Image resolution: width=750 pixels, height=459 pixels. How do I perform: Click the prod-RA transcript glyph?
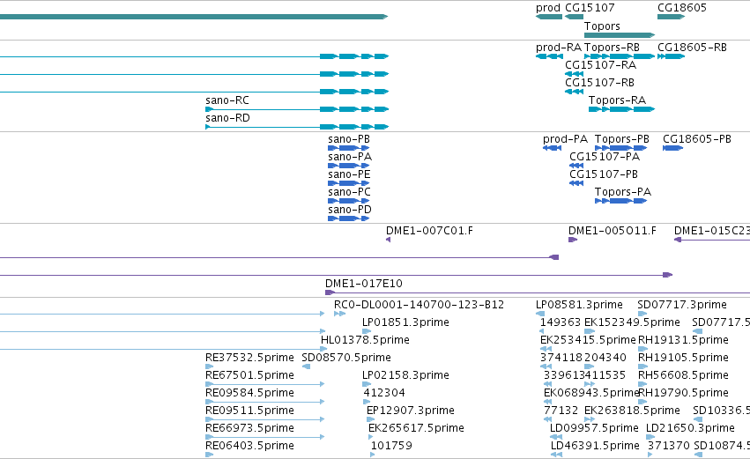549,56
